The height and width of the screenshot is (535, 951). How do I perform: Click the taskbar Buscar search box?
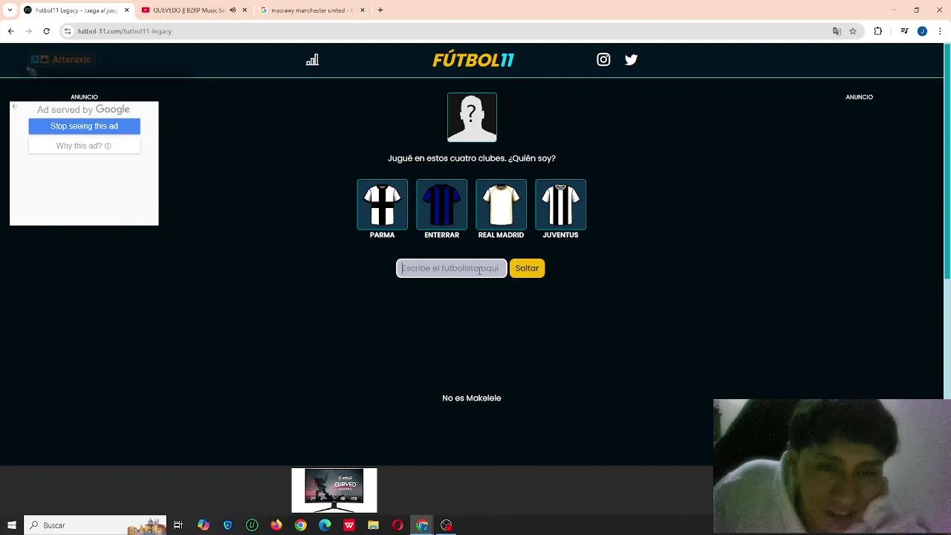(x=95, y=525)
